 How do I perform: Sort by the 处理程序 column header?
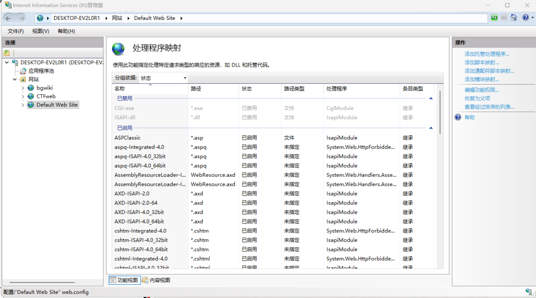362,89
